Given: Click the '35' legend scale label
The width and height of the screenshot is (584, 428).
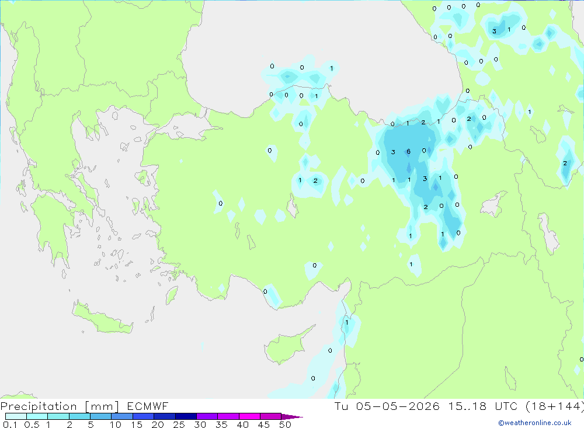Looking at the screenshot, I should (x=221, y=424).
